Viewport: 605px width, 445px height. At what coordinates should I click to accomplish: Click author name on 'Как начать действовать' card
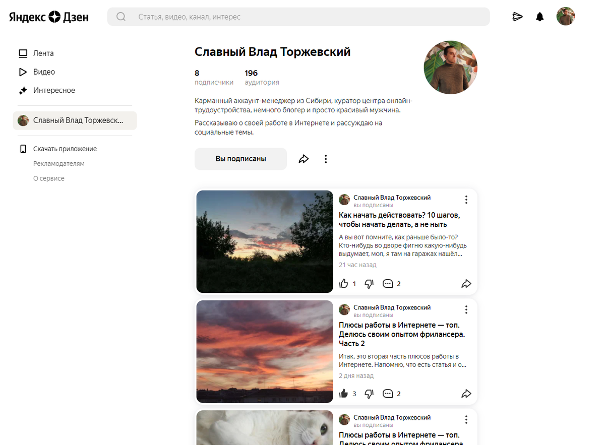[392, 198]
